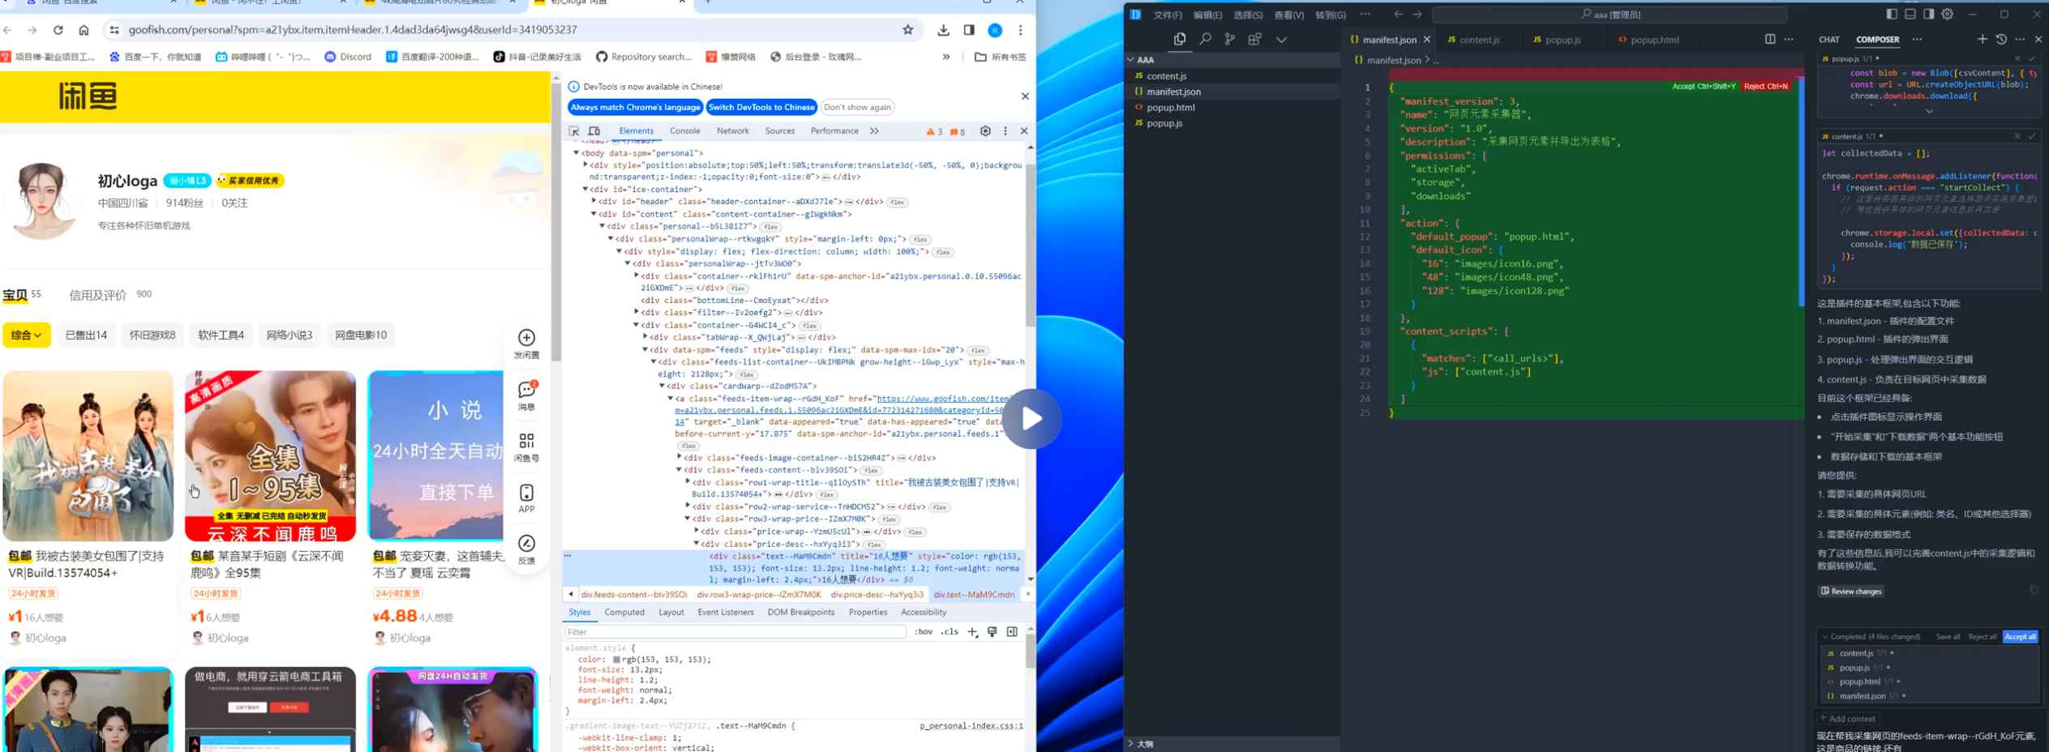Switch to the CHAT tab

tap(1829, 39)
